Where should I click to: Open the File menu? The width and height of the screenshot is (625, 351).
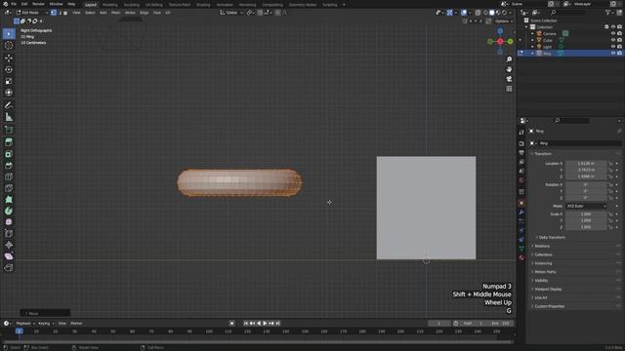click(x=14, y=4)
